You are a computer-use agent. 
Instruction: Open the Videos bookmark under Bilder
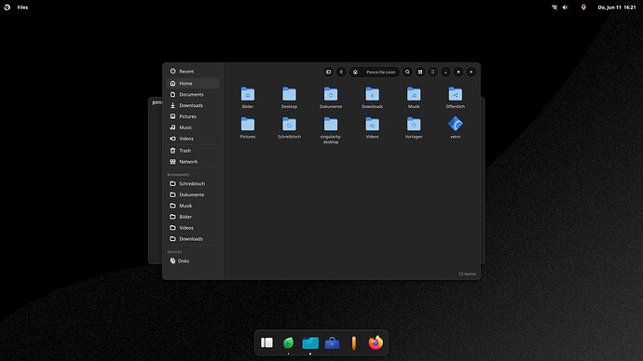[193, 228]
